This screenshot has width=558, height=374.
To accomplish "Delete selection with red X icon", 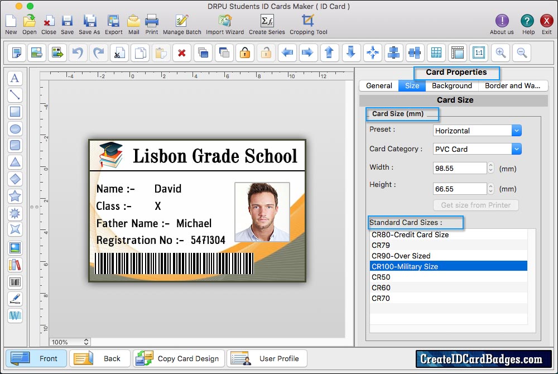I will (x=182, y=52).
